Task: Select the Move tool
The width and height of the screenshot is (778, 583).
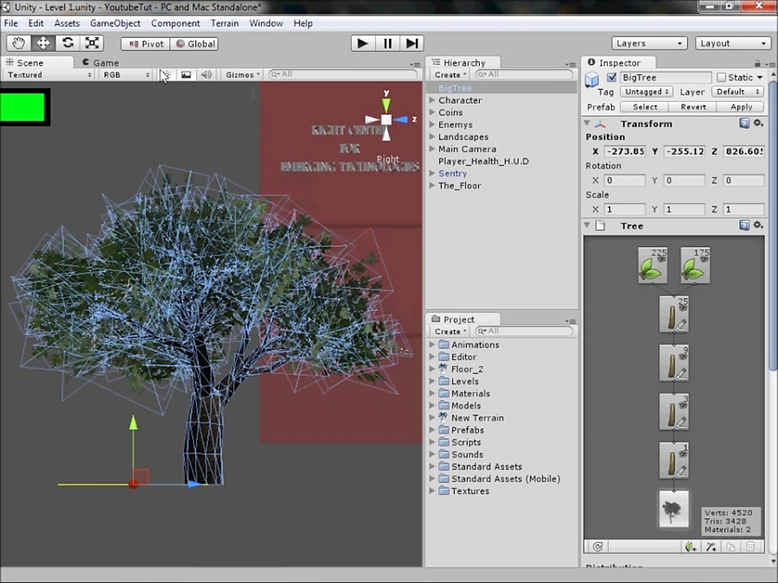Action: click(x=42, y=42)
